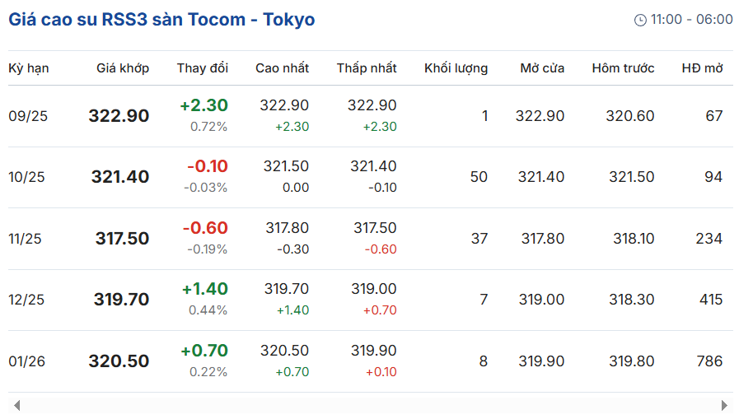This screenshot has width=739, height=419.
Task: Click the right scroll arrow of the table
Action: click(724, 405)
